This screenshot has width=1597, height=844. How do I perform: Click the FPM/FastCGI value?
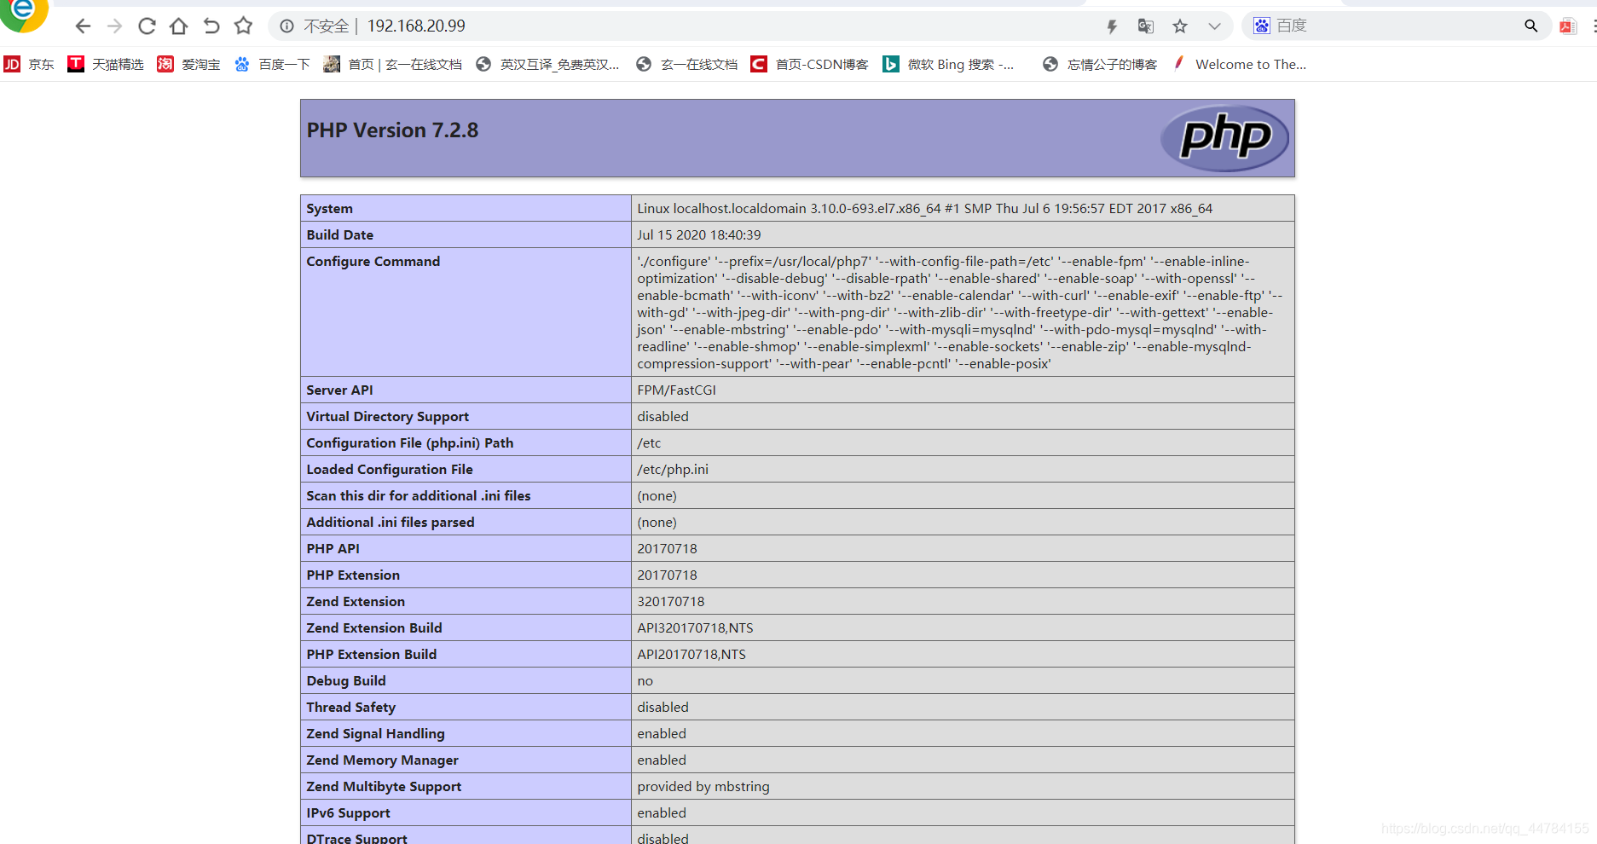coord(676,390)
